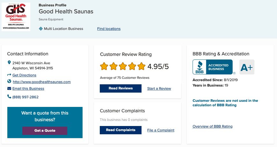Click 'This business has 0 complaints' text

pyautogui.click(x=124, y=120)
